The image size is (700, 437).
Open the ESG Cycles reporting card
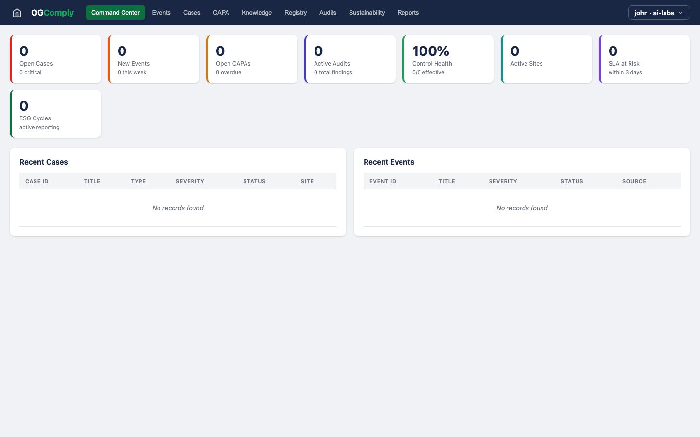[55, 114]
